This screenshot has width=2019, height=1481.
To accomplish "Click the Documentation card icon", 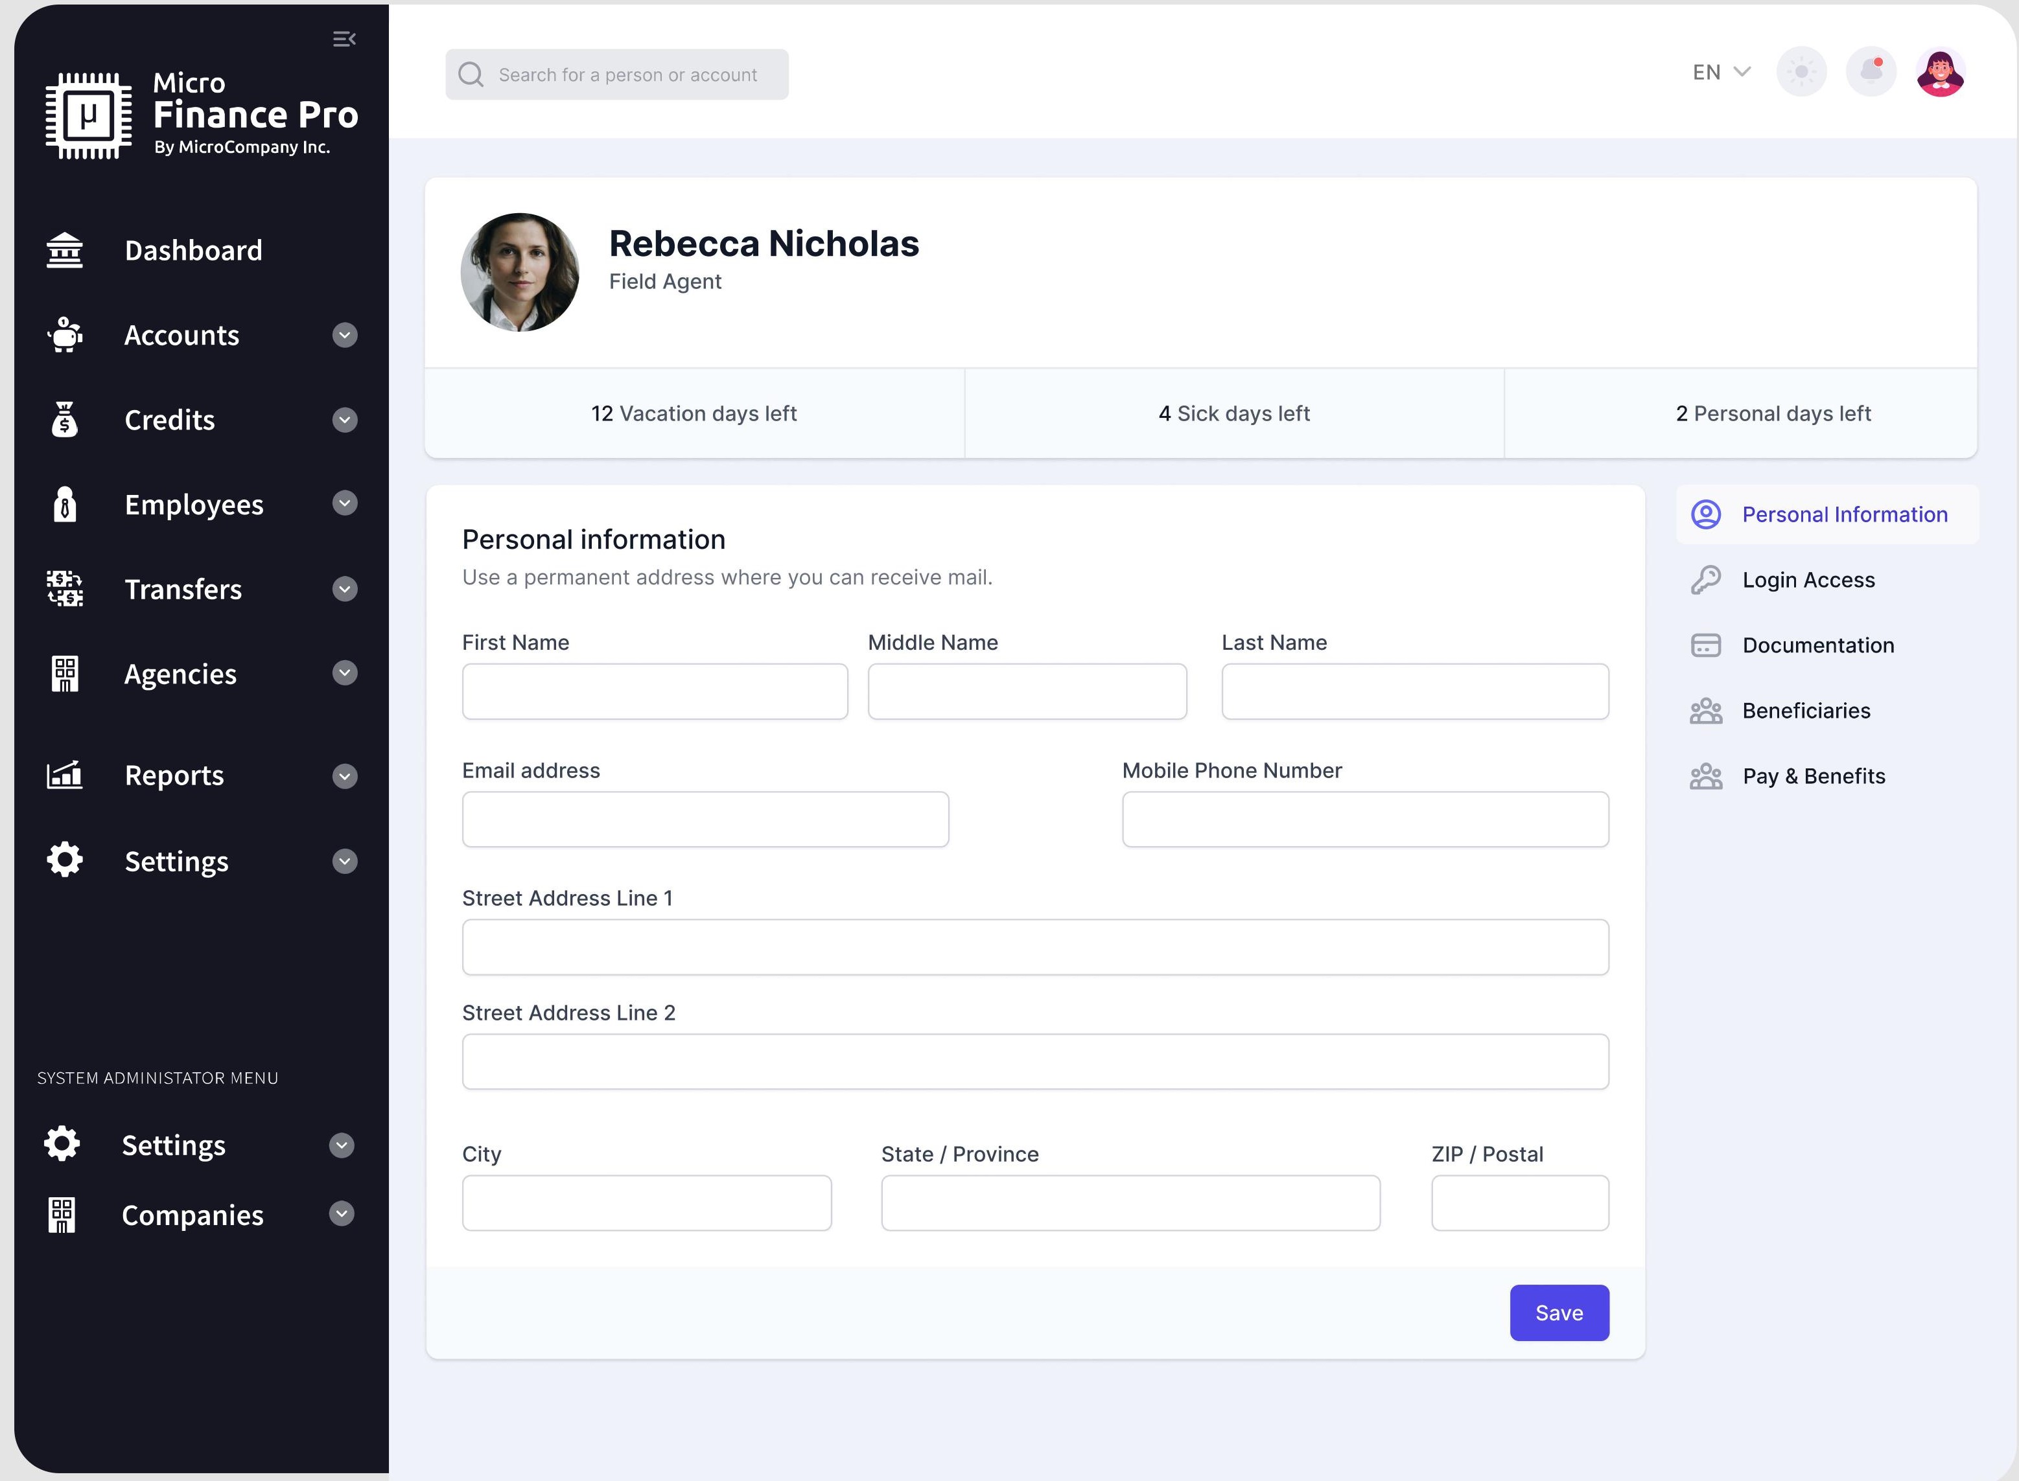I will pos(1705,645).
